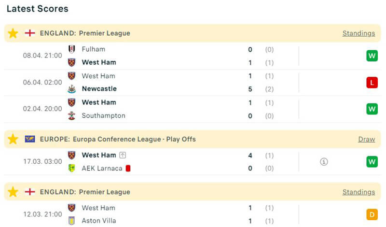
Task: Click the Fulham club crest icon
Action: [x=72, y=49]
